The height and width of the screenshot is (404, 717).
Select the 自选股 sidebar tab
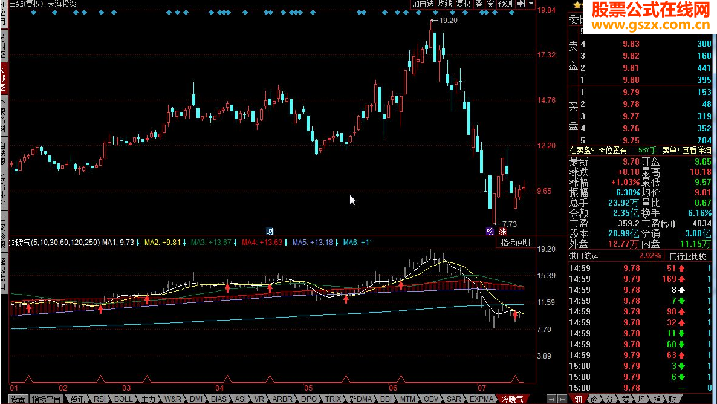tap(3, 154)
